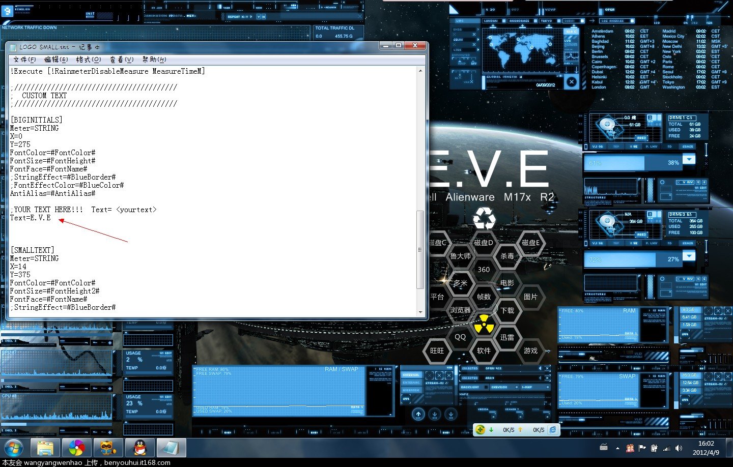This screenshot has height=467, width=733.
Task: Click the [BIGINITIALS] section header line
Action: (x=36, y=120)
